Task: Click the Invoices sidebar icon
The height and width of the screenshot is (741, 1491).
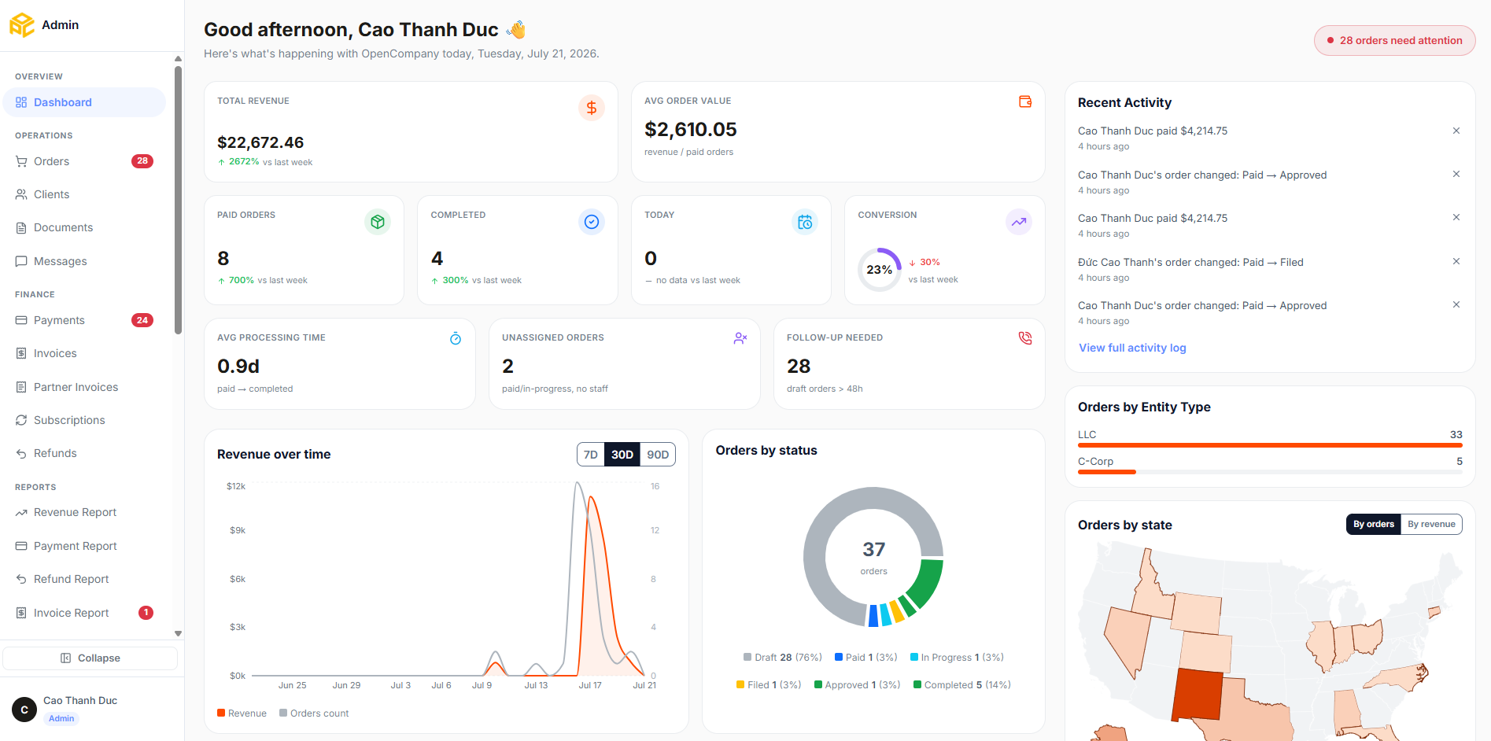Action: [21, 353]
